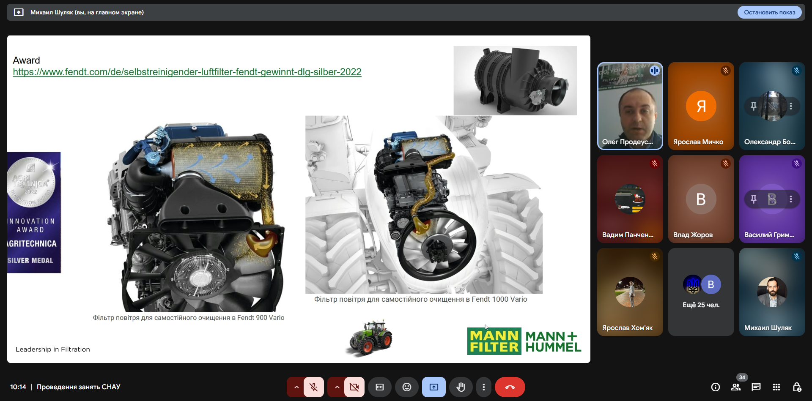This screenshot has height=401, width=812.
Task: Turn on captions button
Action: pyautogui.click(x=380, y=387)
